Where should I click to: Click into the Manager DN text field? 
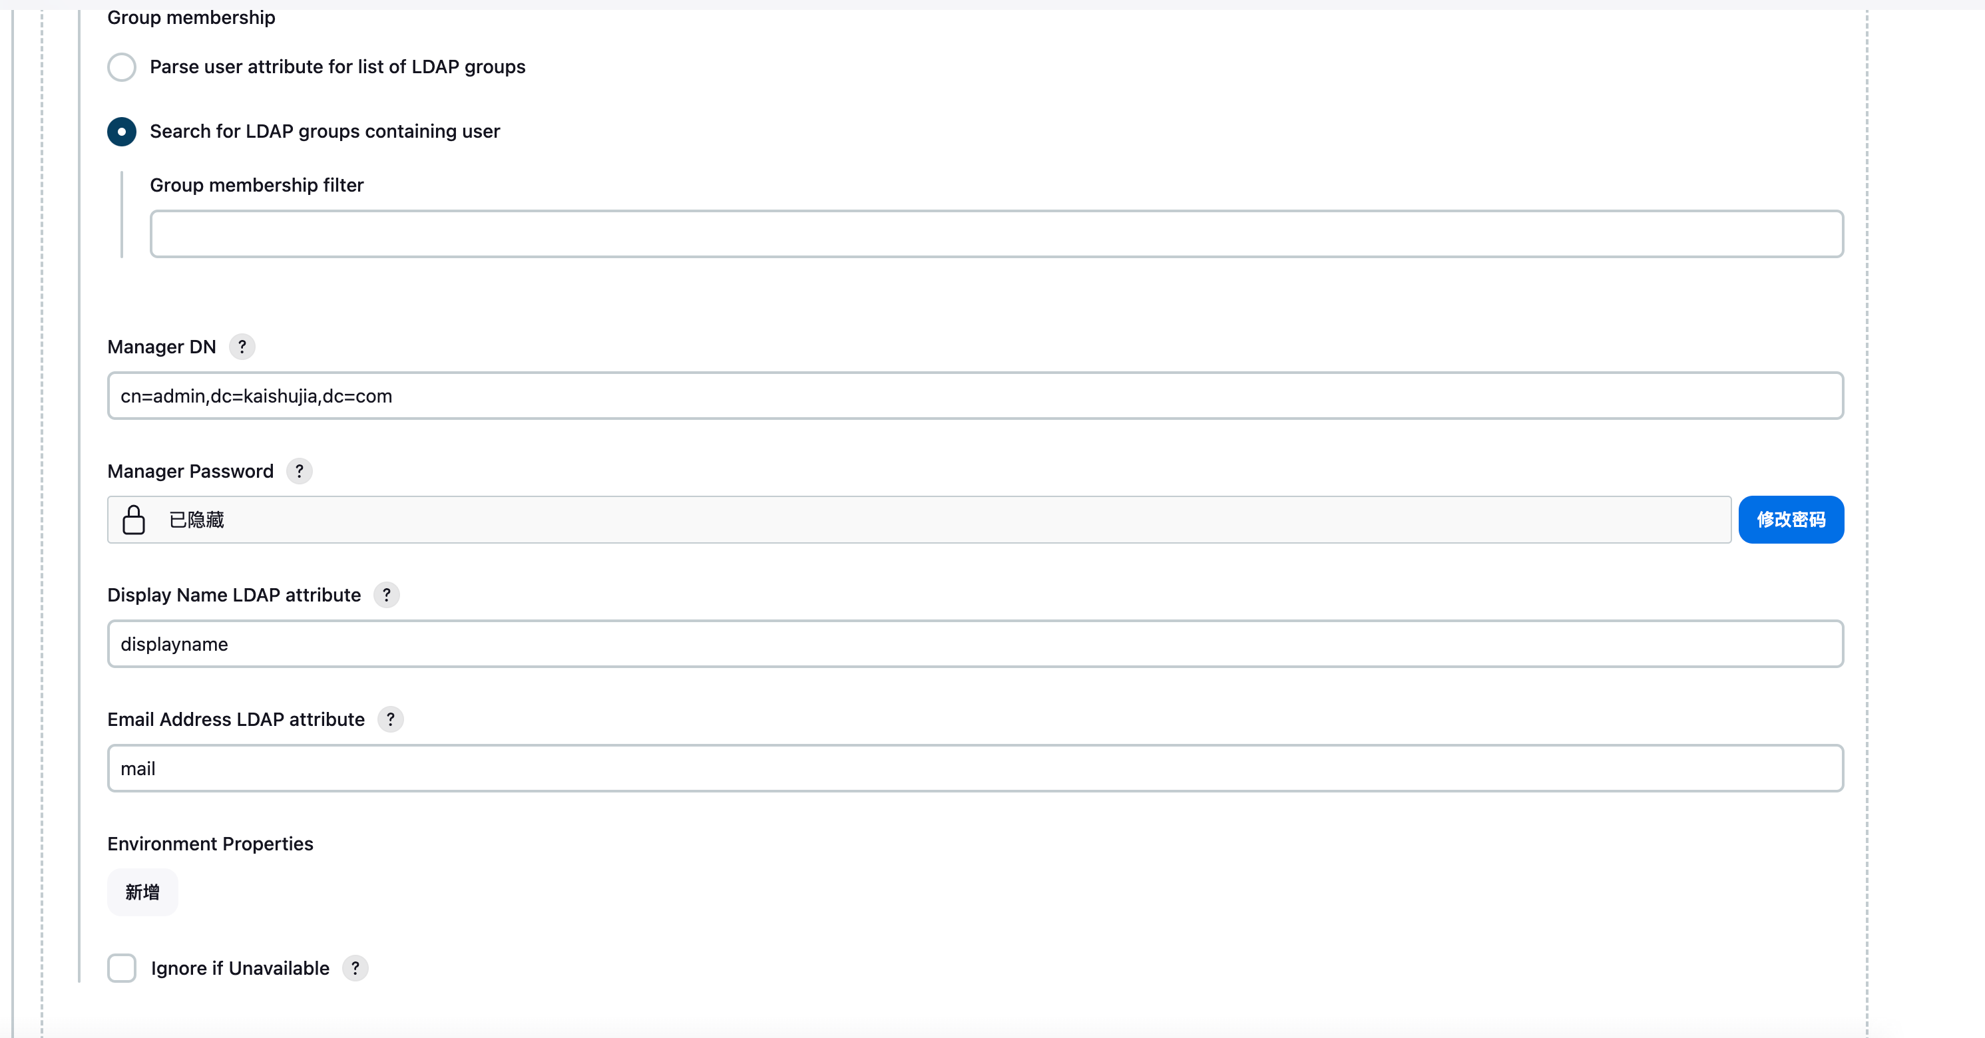[975, 396]
